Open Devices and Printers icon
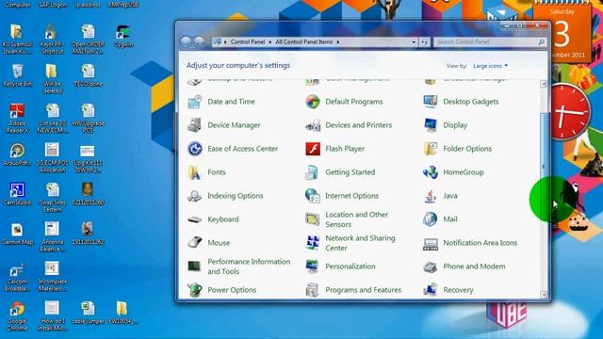Viewport: 603px width, 339px height. pyautogui.click(x=313, y=125)
